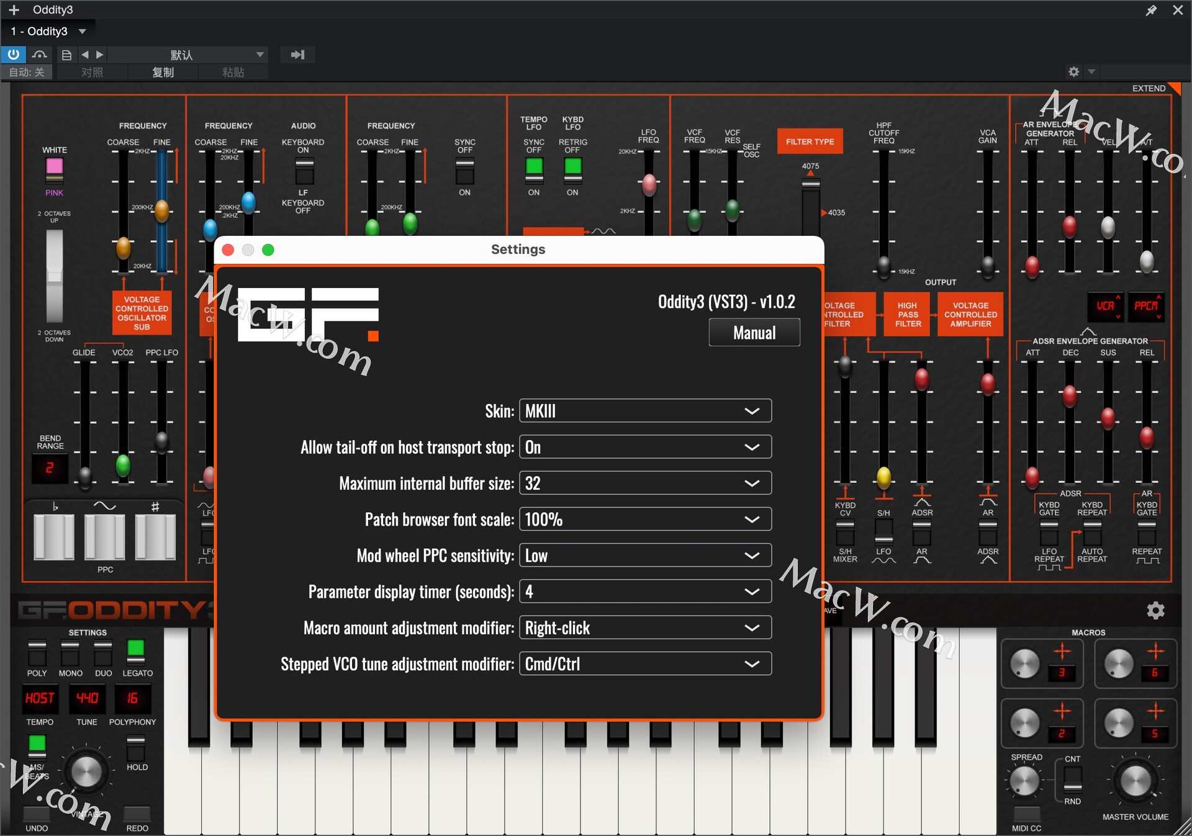The image size is (1192, 836).
Task: Click the 粘贴 (paste) menu item
Action: point(233,72)
